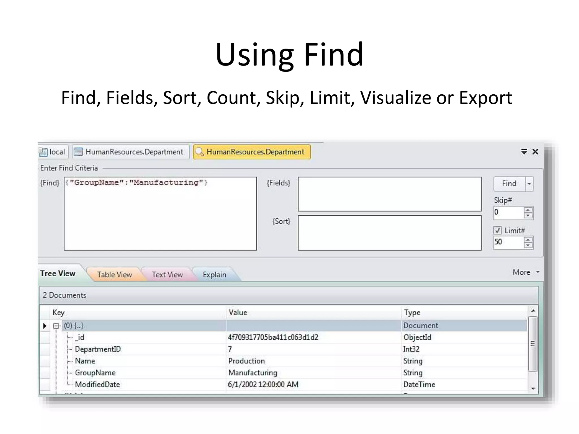This screenshot has height=434, width=579.
Task: Click the table icon on Department tab
Action: (78, 152)
